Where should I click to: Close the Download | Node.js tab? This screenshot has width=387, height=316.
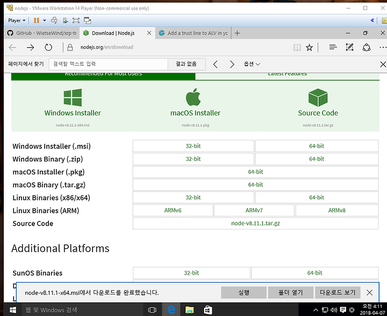(x=149, y=33)
